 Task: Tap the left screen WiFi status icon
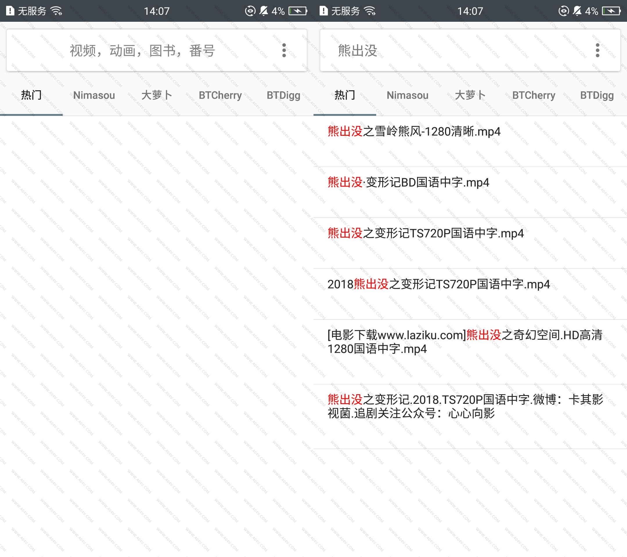pyautogui.click(x=57, y=11)
